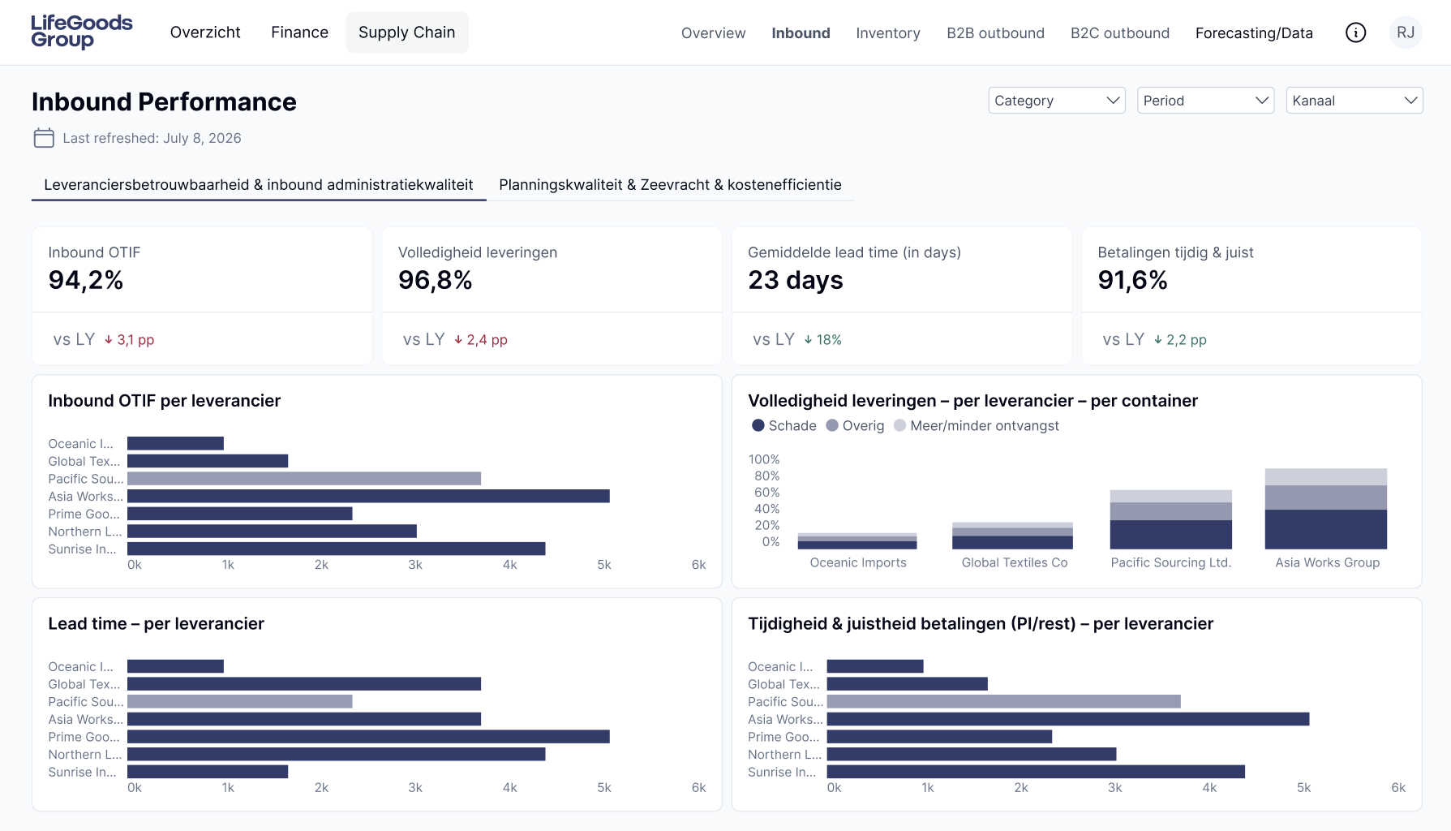Click the 'Inbound Performance' heading
The image size is (1451, 831).
(x=164, y=102)
